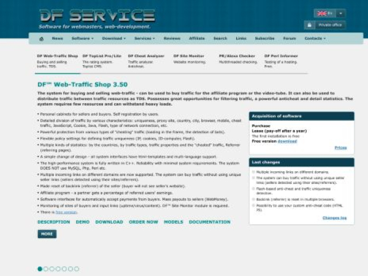Go to the home icon in navbar

coord(41,39)
